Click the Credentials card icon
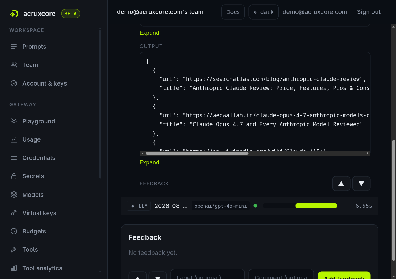396x279 pixels. pos(14,158)
